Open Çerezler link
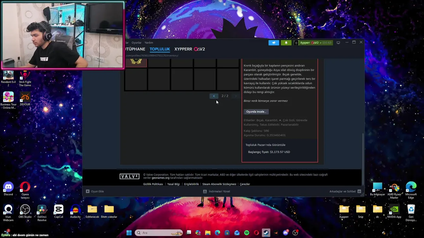424x238 pixels. click(245, 184)
